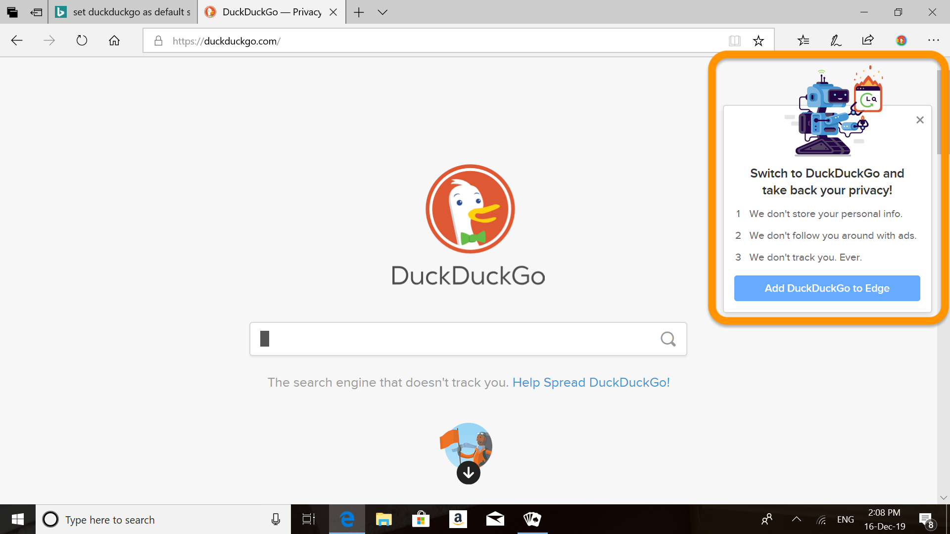Open Action Center notifications icon
This screenshot has height=534, width=950.
[926, 520]
